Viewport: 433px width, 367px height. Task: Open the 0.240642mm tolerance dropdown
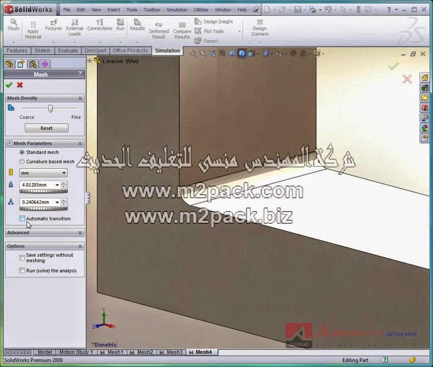[x=57, y=202]
